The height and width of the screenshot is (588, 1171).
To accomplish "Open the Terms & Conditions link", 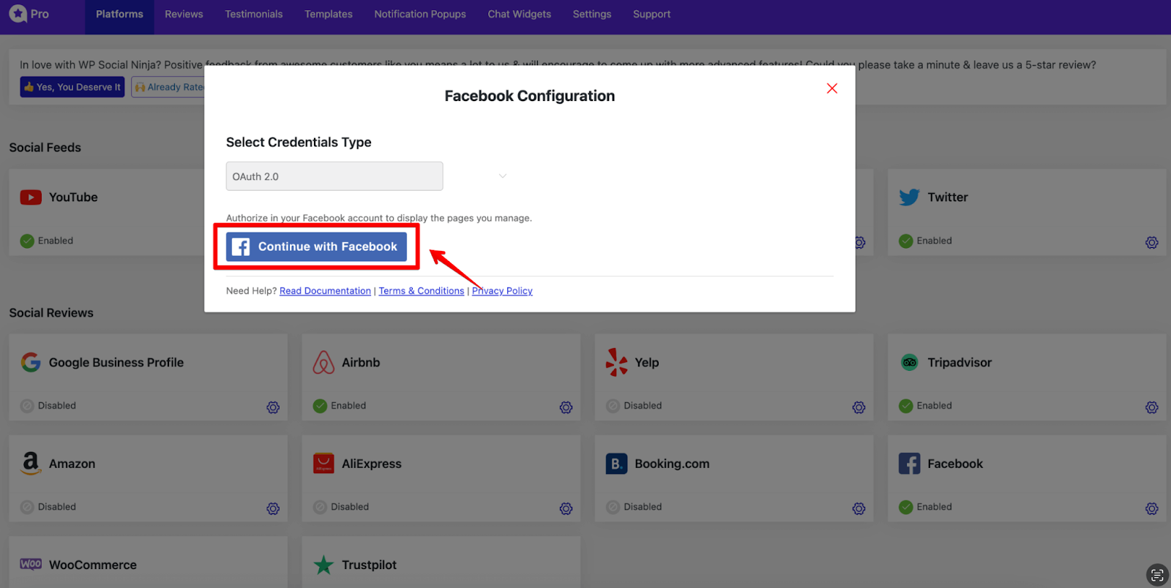I will point(421,291).
